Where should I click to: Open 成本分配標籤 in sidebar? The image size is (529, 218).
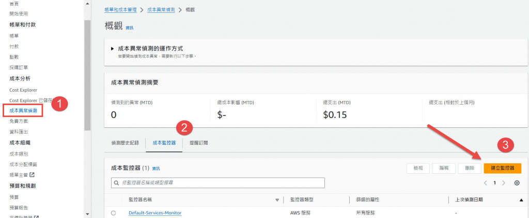click(x=23, y=164)
